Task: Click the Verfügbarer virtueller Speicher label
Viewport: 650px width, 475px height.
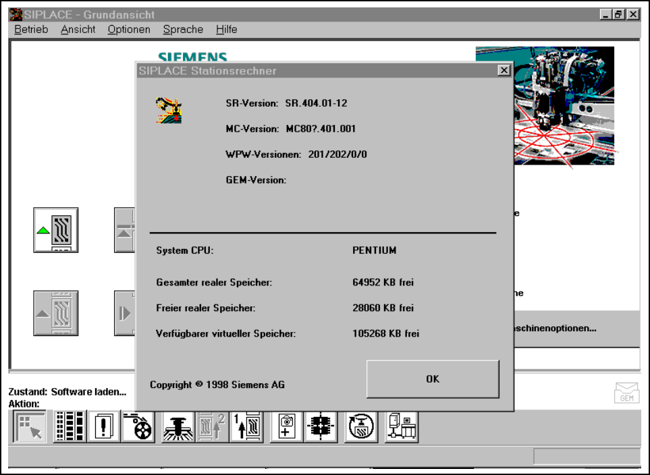Action: pyautogui.click(x=226, y=334)
